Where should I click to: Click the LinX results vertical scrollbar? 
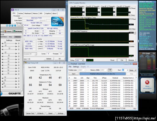click(136, 92)
